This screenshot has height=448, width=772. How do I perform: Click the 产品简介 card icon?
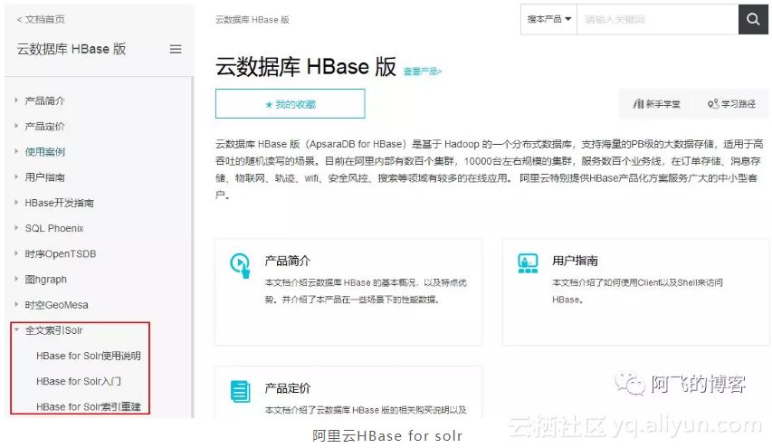coord(240,265)
